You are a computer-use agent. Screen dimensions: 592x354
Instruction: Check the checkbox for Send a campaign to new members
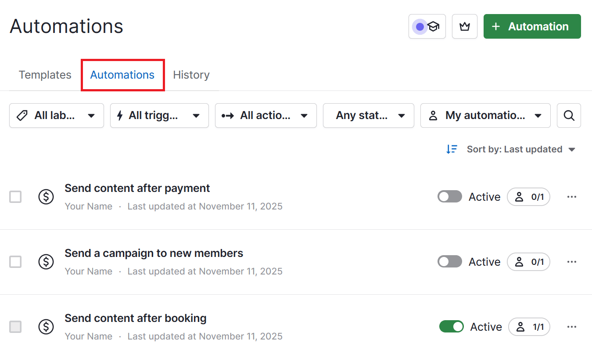pos(15,262)
